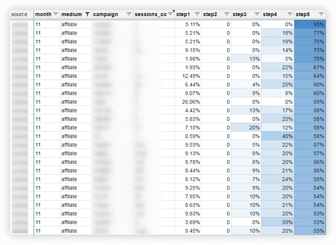Screen dimensions: 336x245
Task: Select the step1 cell showing 0.59%
Action: coord(188,136)
